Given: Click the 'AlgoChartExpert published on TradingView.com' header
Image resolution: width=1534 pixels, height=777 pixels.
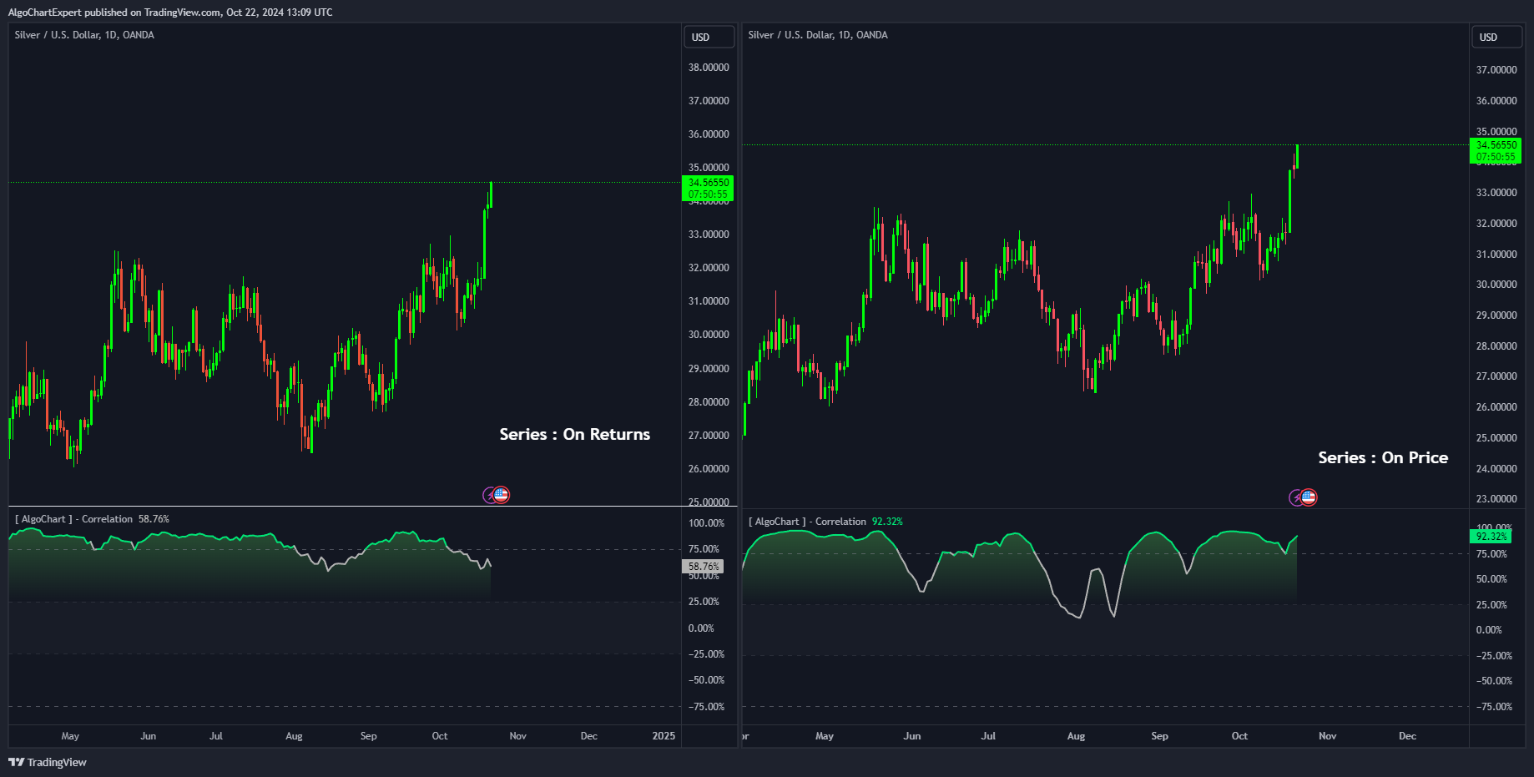Looking at the screenshot, I should click(170, 13).
